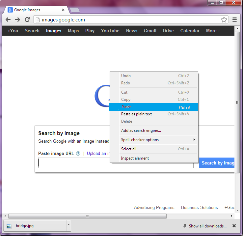The width and height of the screenshot is (243, 236).
Task: Choose Paste as plain text
Action: pyautogui.click(x=153, y=114)
